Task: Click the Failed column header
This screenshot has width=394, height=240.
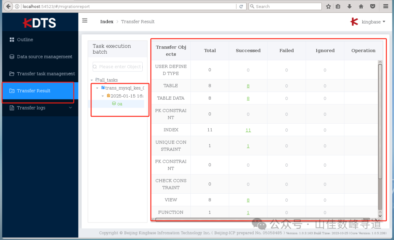Action: point(286,50)
